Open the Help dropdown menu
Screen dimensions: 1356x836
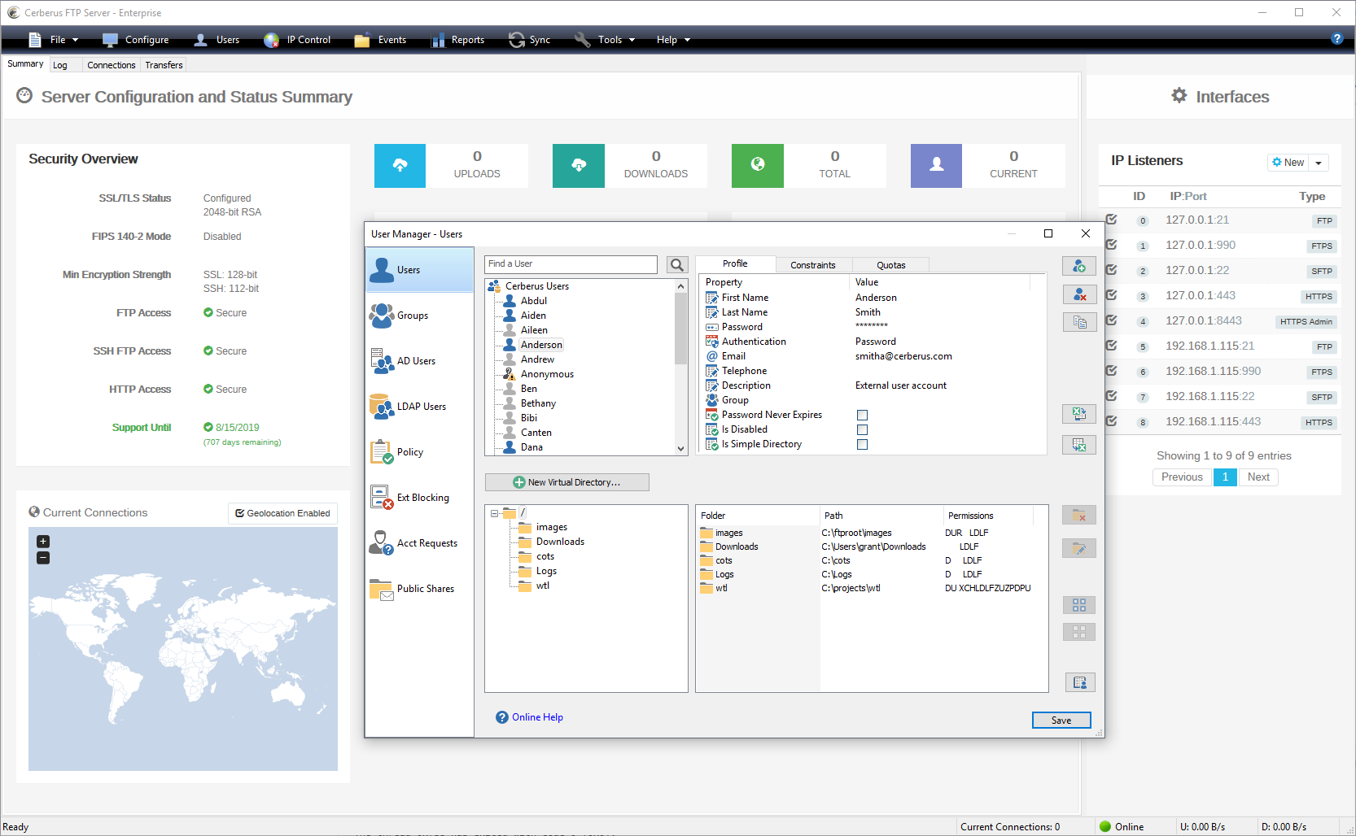click(673, 40)
